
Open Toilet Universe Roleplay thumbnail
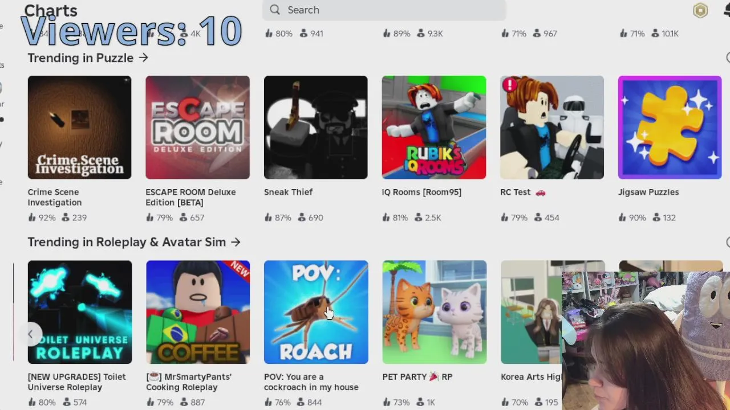coord(80,312)
